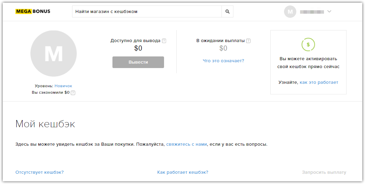Click the 'Мой кешбэк' section heading

(x=45, y=124)
